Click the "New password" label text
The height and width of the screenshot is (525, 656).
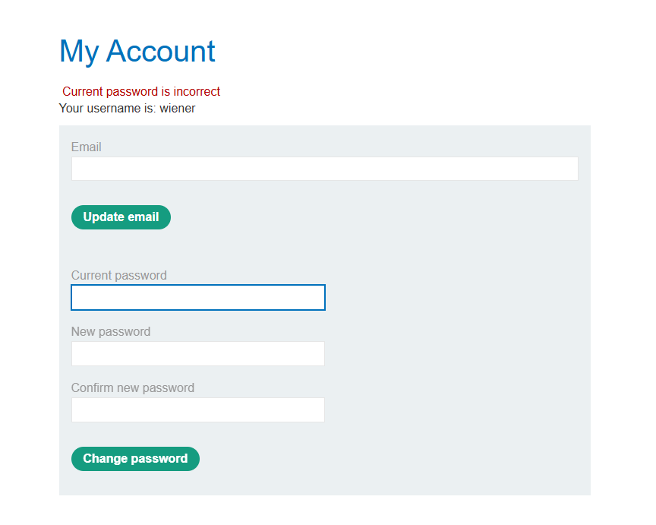pos(111,332)
